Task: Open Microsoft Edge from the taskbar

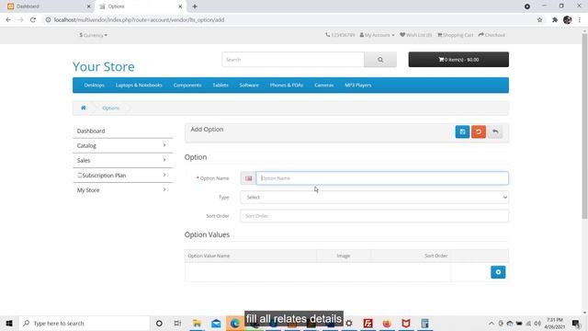Action: (235, 323)
